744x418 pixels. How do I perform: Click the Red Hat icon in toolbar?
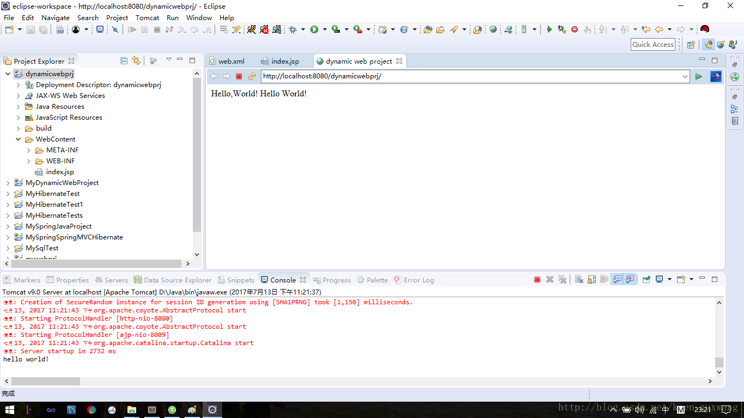[705, 29]
